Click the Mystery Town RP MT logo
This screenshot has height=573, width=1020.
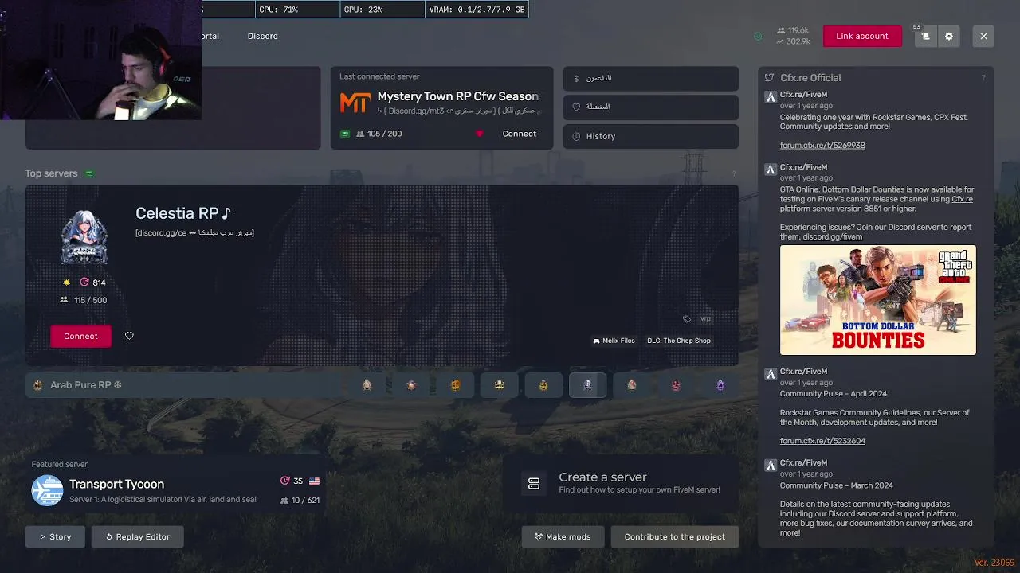[x=355, y=103]
